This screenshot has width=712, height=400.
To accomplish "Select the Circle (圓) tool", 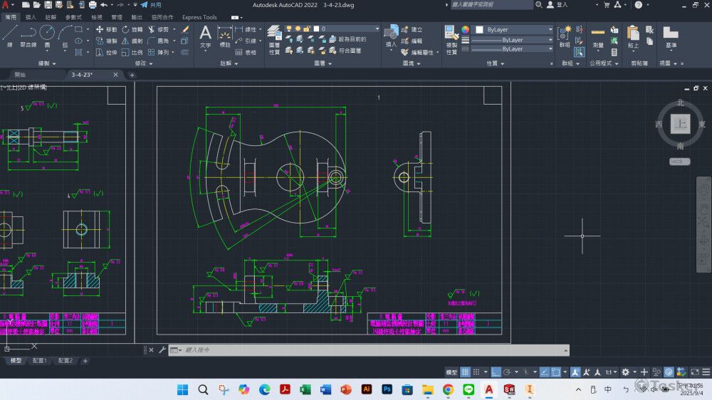I will [x=47, y=36].
